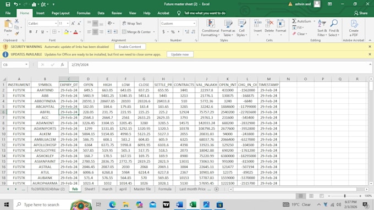374x210 pixels.
Task: Open the Insert ribbon tab
Action: 40,13
